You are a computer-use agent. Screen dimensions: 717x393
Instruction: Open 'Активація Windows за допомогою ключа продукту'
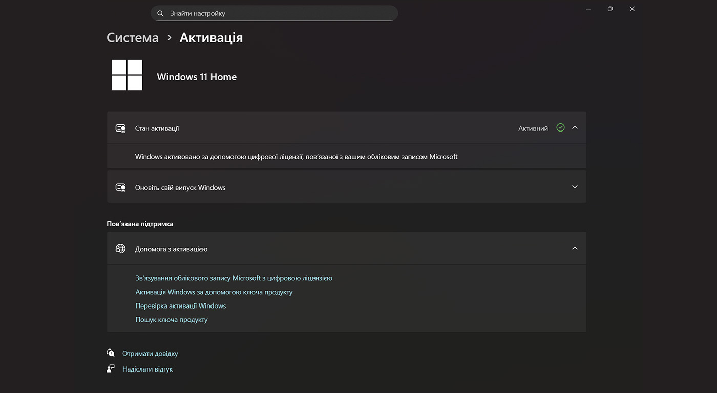click(x=214, y=292)
